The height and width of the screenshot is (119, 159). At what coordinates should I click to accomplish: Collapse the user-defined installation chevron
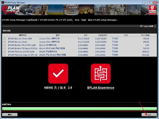(155, 26)
